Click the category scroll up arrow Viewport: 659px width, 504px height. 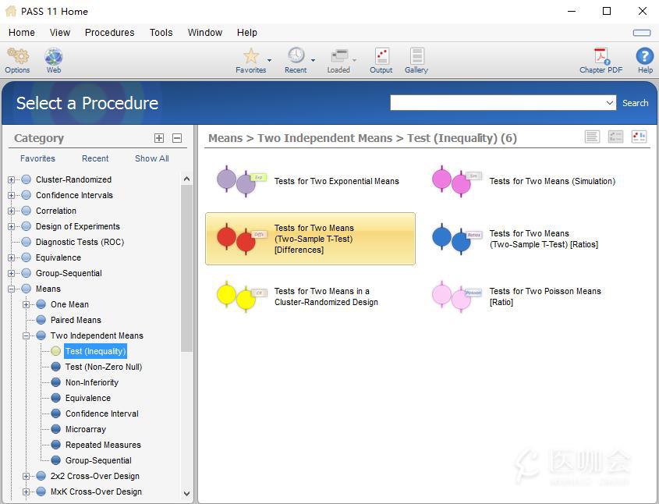click(x=186, y=179)
